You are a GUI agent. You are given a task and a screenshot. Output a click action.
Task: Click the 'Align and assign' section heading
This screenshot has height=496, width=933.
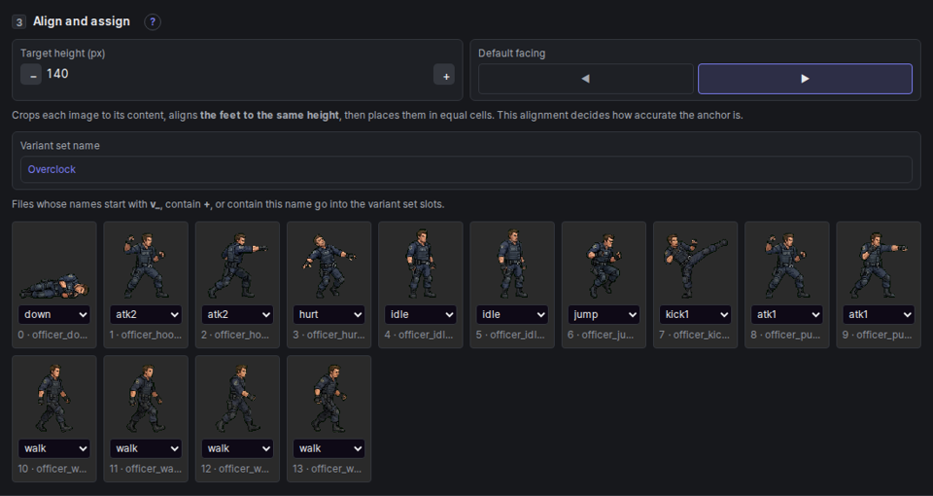point(82,21)
